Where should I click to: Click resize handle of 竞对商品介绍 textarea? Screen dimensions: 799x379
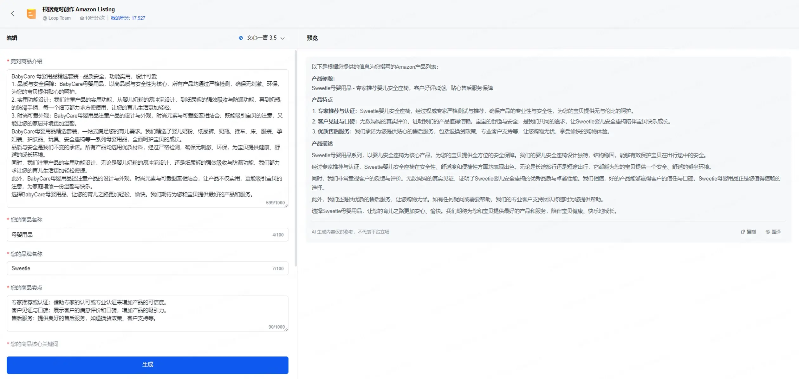pyautogui.click(x=286, y=206)
